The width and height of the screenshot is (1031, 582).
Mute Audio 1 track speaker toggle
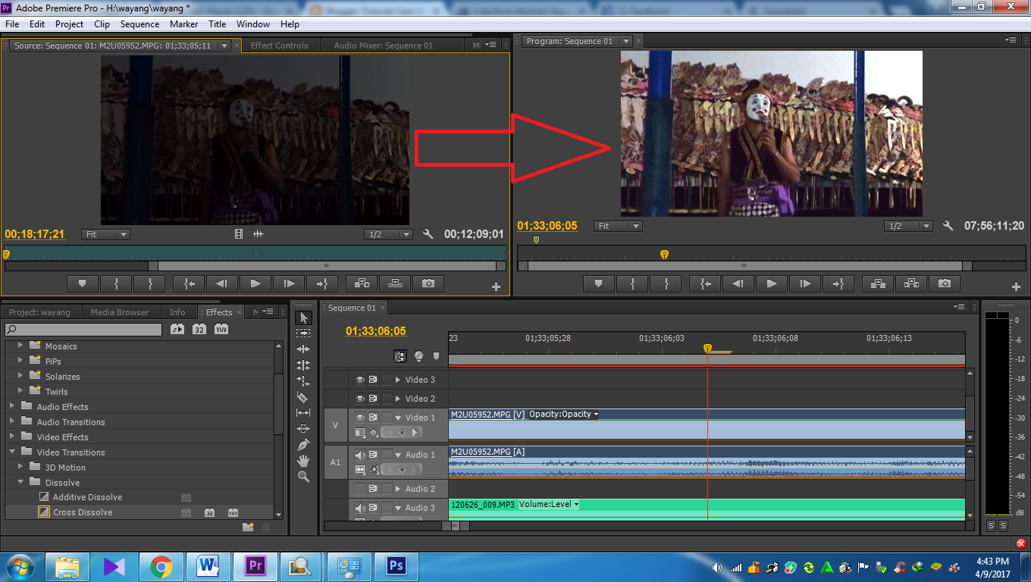coord(360,455)
